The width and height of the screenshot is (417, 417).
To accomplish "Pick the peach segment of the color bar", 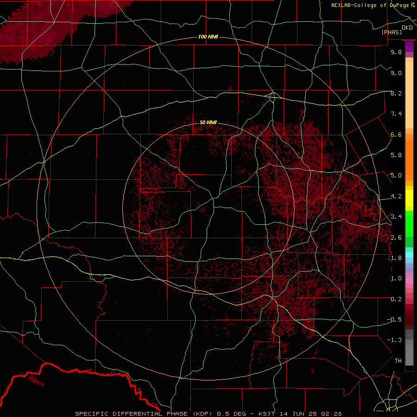I will tap(409, 96).
